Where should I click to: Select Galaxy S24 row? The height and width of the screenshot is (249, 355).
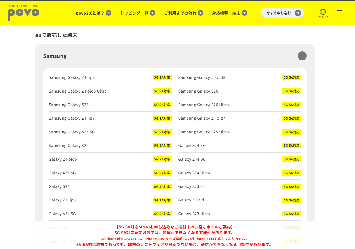tap(110, 186)
